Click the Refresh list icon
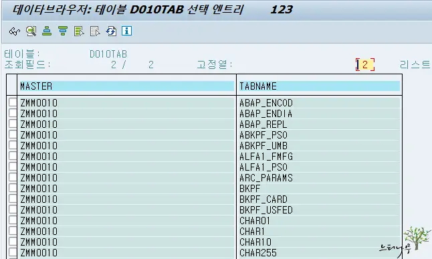Screen dimensions: 432x259 point(111,31)
